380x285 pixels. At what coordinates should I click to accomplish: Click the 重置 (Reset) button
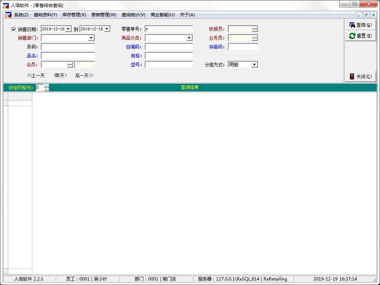pos(360,36)
